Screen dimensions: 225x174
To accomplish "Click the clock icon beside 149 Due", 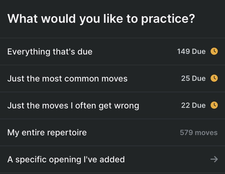I will point(214,51).
